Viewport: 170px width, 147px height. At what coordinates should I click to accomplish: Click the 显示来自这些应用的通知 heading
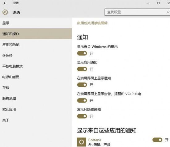[x=107, y=130]
